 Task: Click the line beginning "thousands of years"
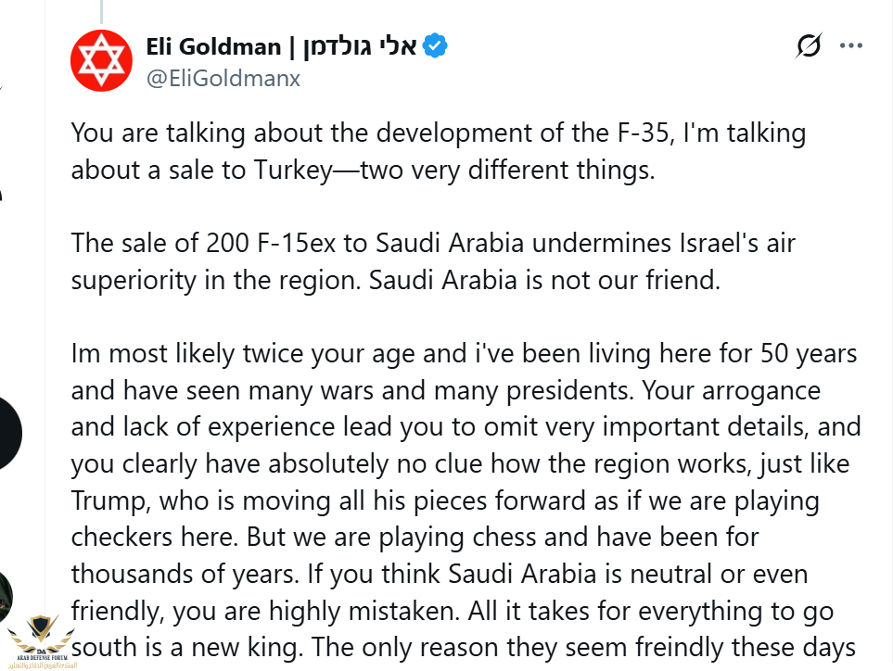(x=439, y=574)
